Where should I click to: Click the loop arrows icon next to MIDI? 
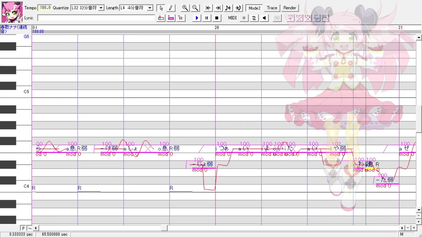pyautogui.click(x=254, y=18)
